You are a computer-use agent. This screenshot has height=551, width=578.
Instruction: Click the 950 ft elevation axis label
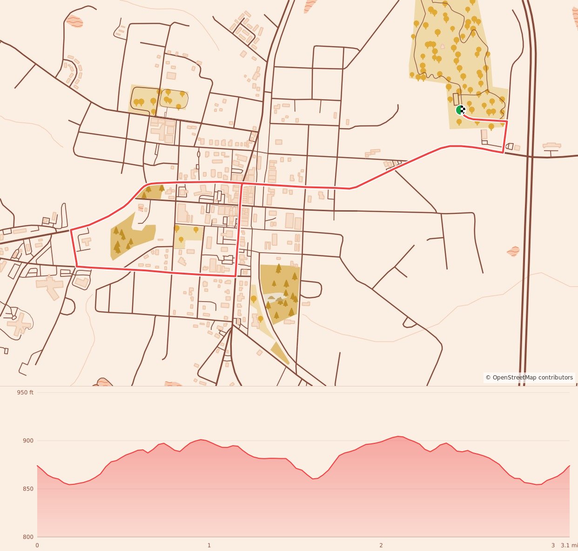coord(25,393)
